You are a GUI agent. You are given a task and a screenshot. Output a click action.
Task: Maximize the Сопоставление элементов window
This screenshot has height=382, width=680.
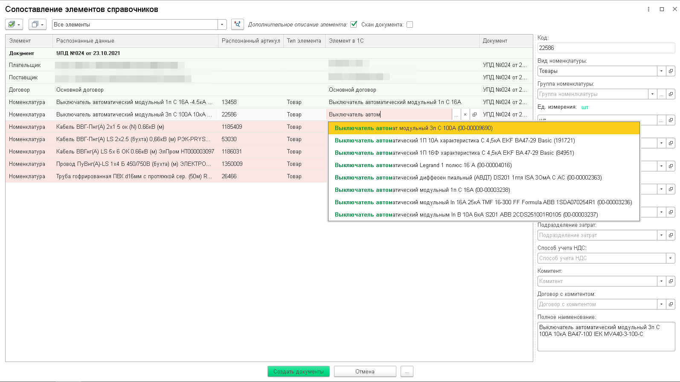(662, 9)
